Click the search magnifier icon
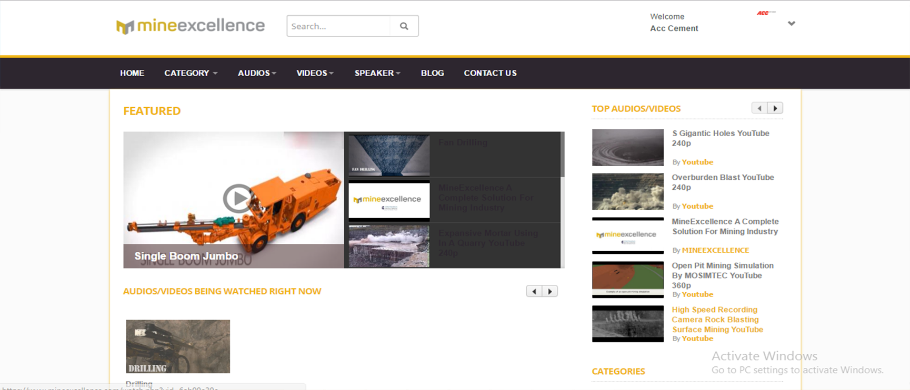Screen dimensions: 910x390 pos(404,26)
